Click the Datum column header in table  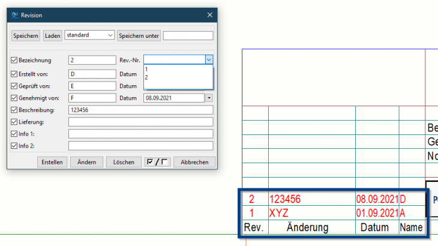click(x=374, y=227)
